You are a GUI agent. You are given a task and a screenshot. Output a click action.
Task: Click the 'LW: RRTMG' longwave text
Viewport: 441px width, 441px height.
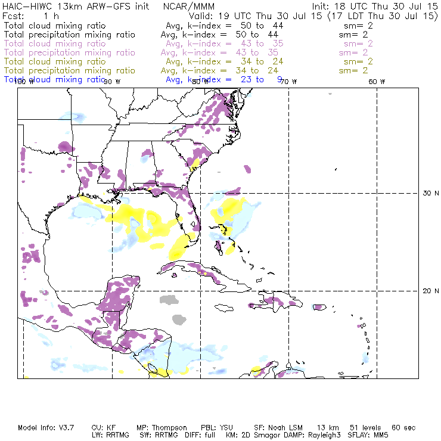[110, 435]
